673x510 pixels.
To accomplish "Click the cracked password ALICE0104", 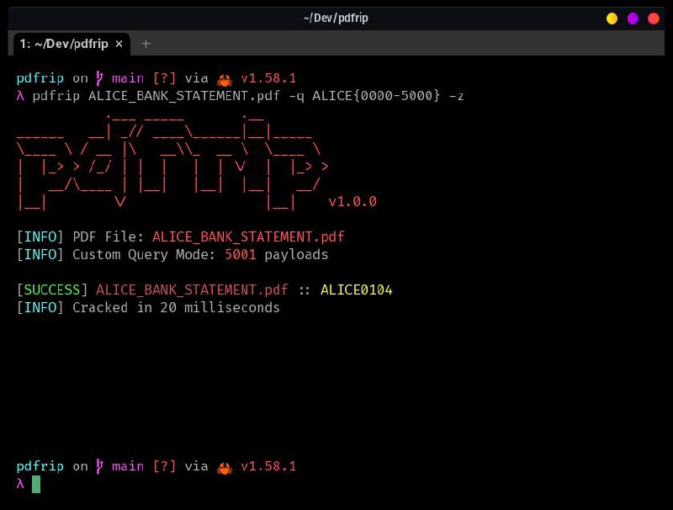I will coord(357,290).
